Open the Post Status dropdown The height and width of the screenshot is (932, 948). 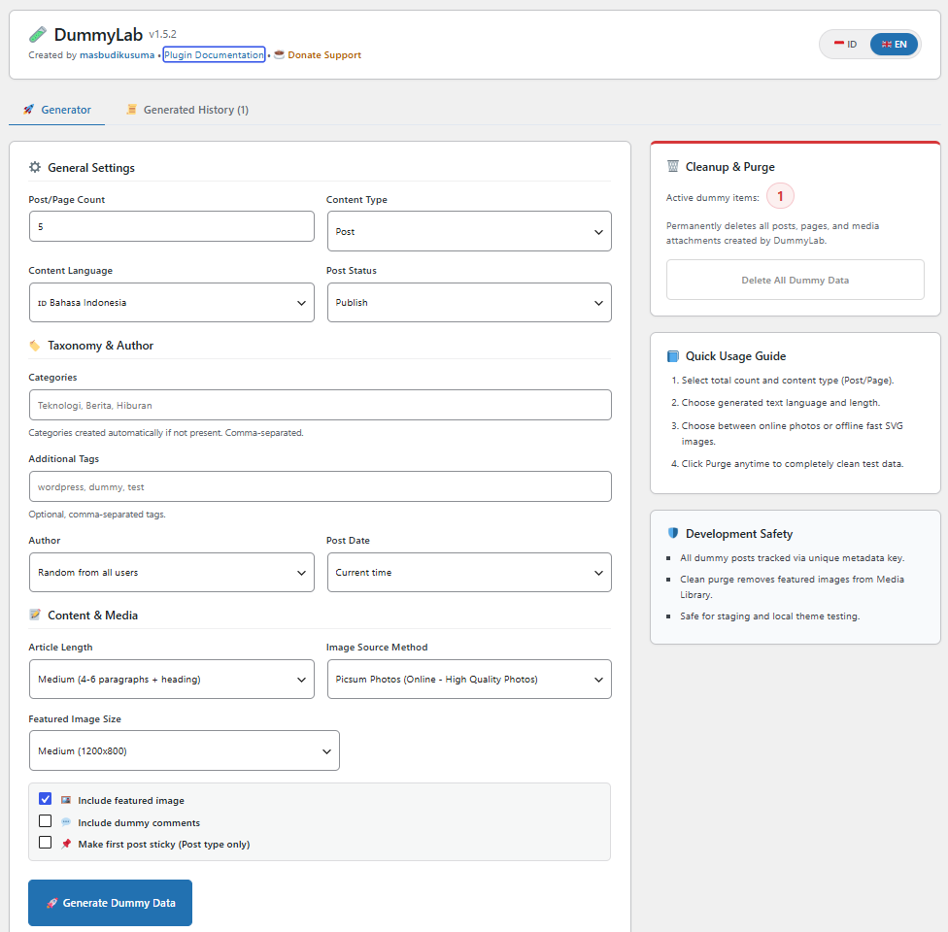coord(469,302)
